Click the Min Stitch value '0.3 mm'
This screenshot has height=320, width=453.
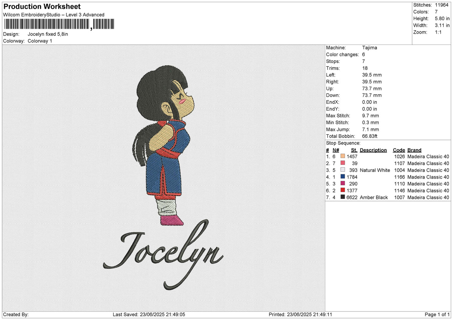pos(370,122)
